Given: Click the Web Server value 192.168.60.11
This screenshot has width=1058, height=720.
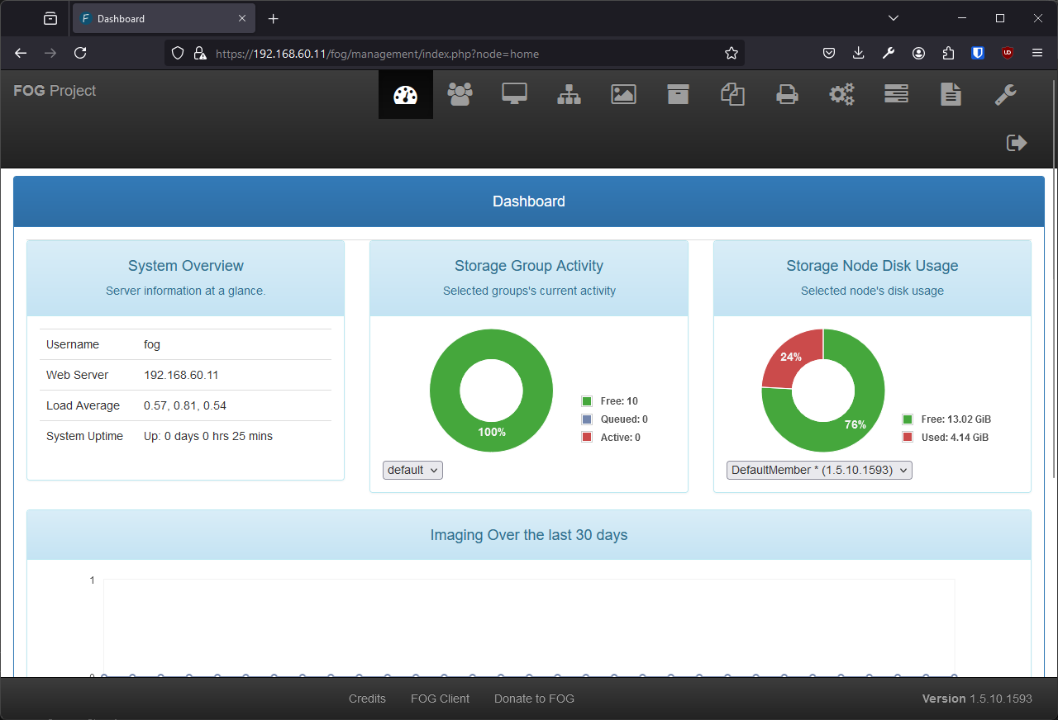Looking at the screenshot, I should click(181, 375).
